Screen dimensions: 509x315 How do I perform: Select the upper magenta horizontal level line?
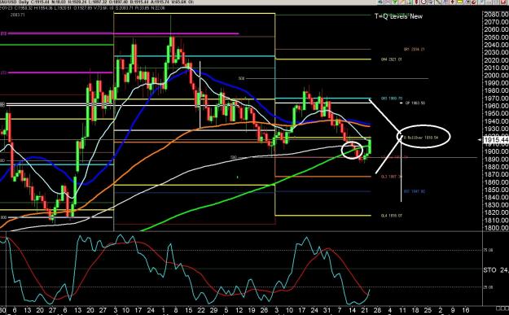click(123, 33)
